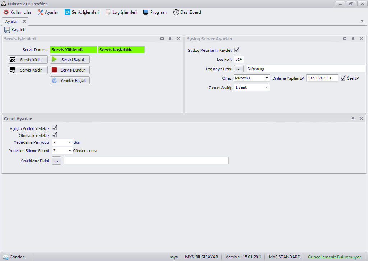
Task: Click MYS STANDARD in status bar
Action: pos(285,257)
